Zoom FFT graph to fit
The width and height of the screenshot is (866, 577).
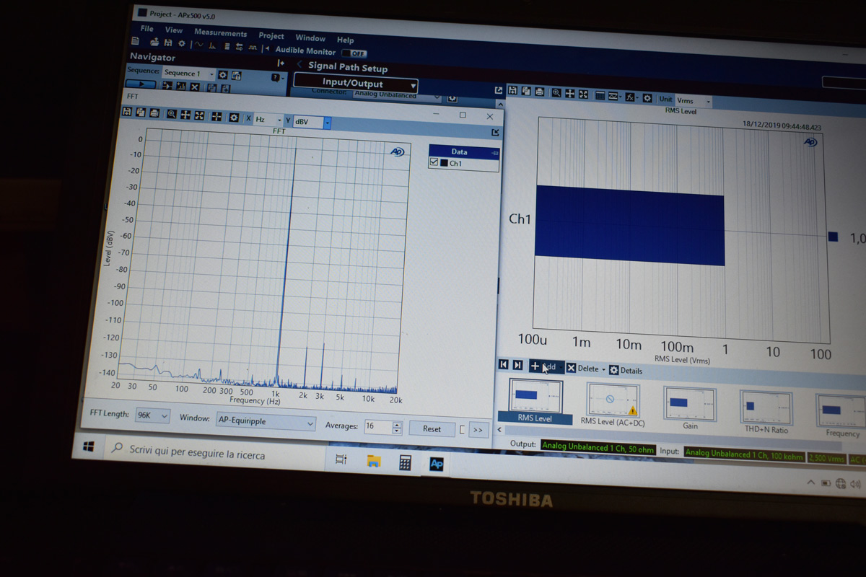click(x=199, y=115)
